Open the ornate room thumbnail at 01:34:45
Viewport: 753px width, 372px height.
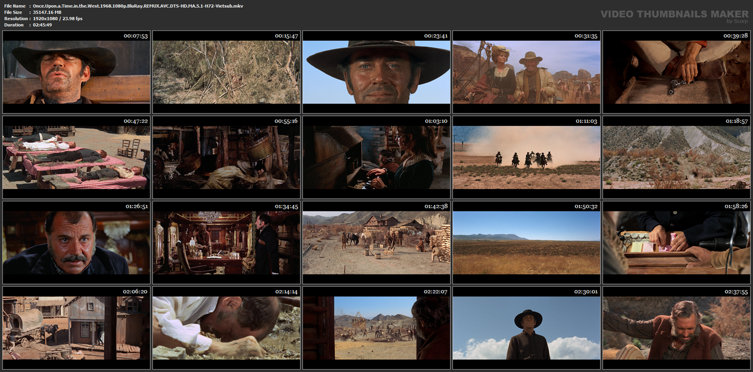(x=226, y=243)
